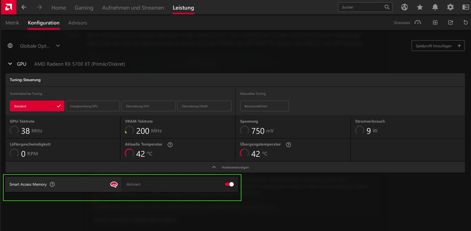Click the 0 RPM fan value
The image size is (471, 231).
pos(30,154)
